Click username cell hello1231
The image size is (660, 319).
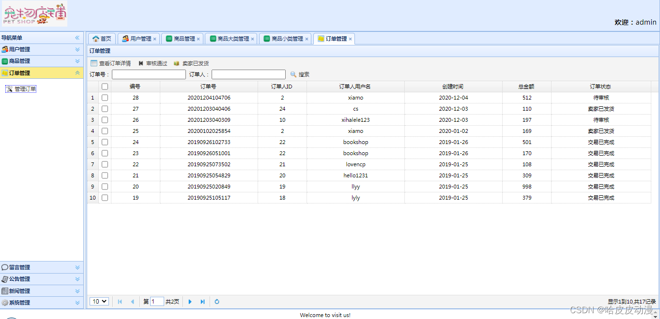(x=355, y=175)
